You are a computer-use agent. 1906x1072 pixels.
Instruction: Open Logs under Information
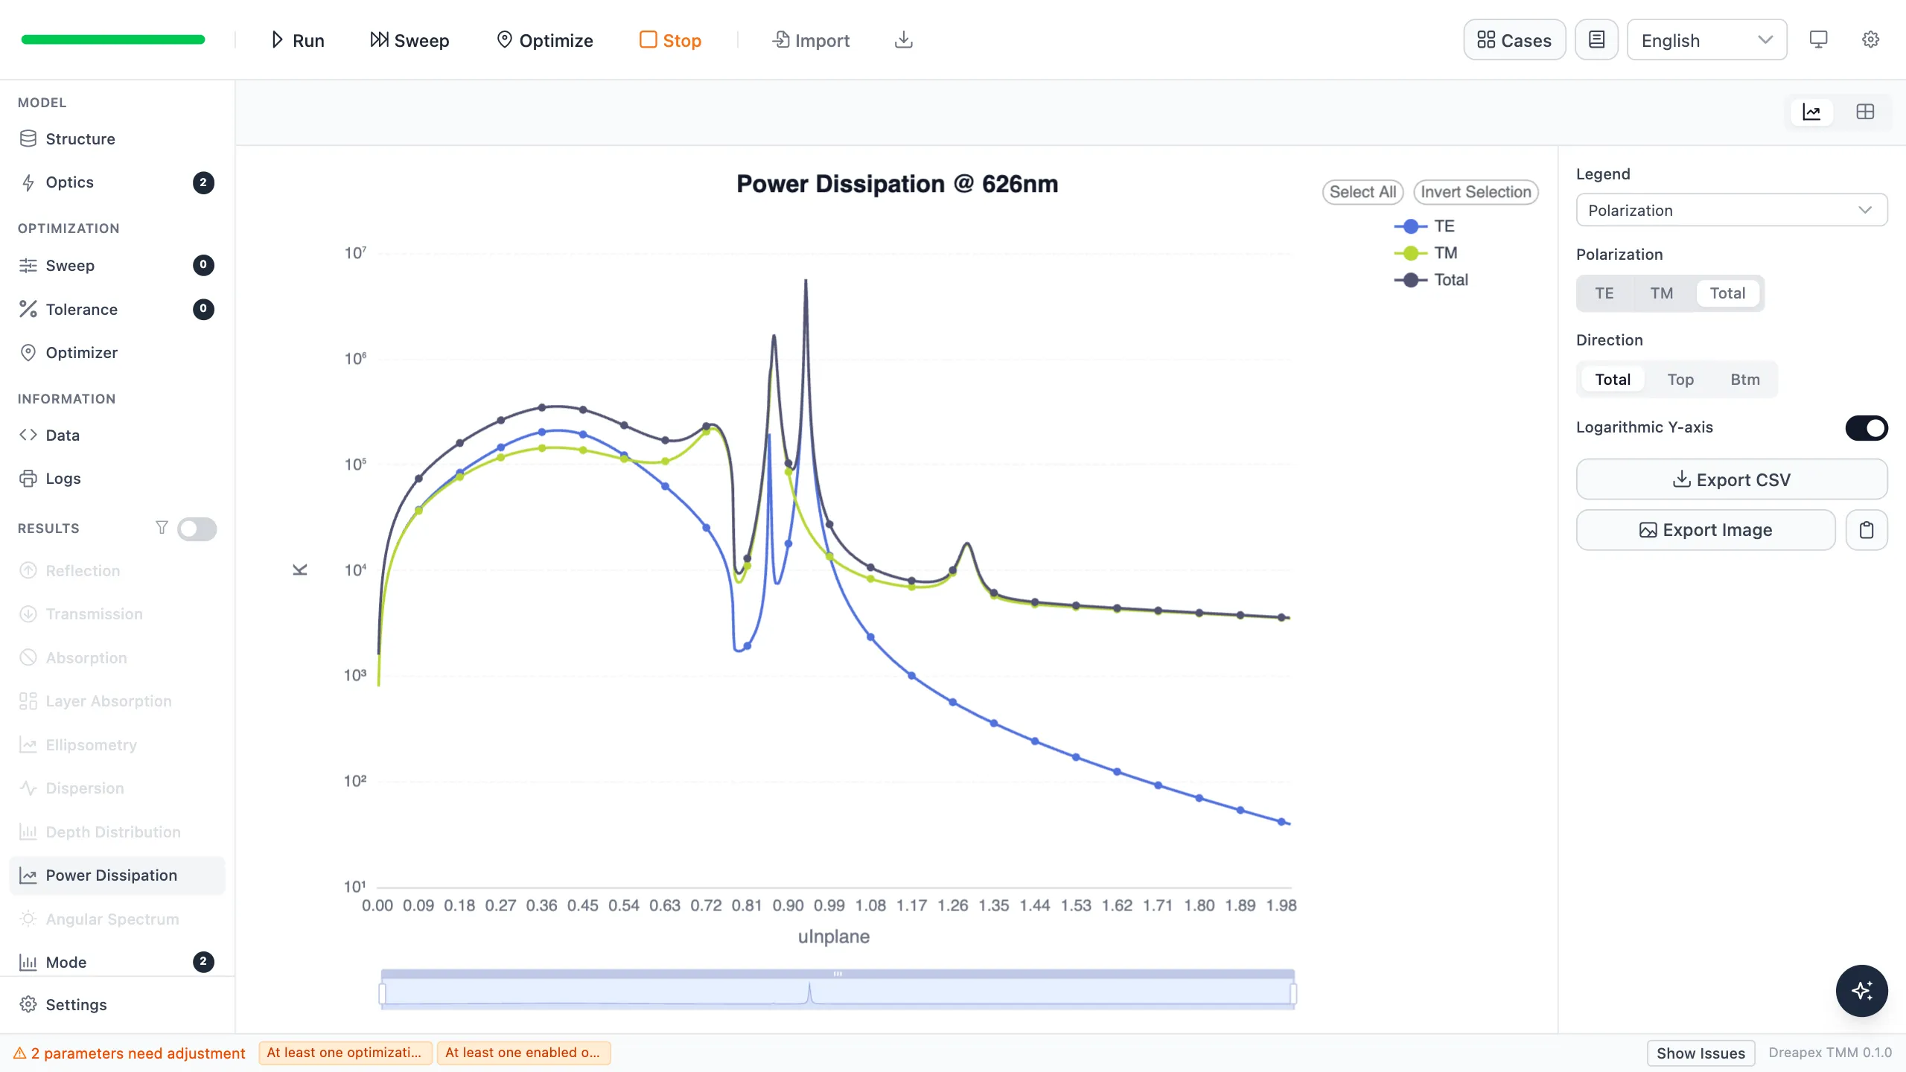coord(118,479)
